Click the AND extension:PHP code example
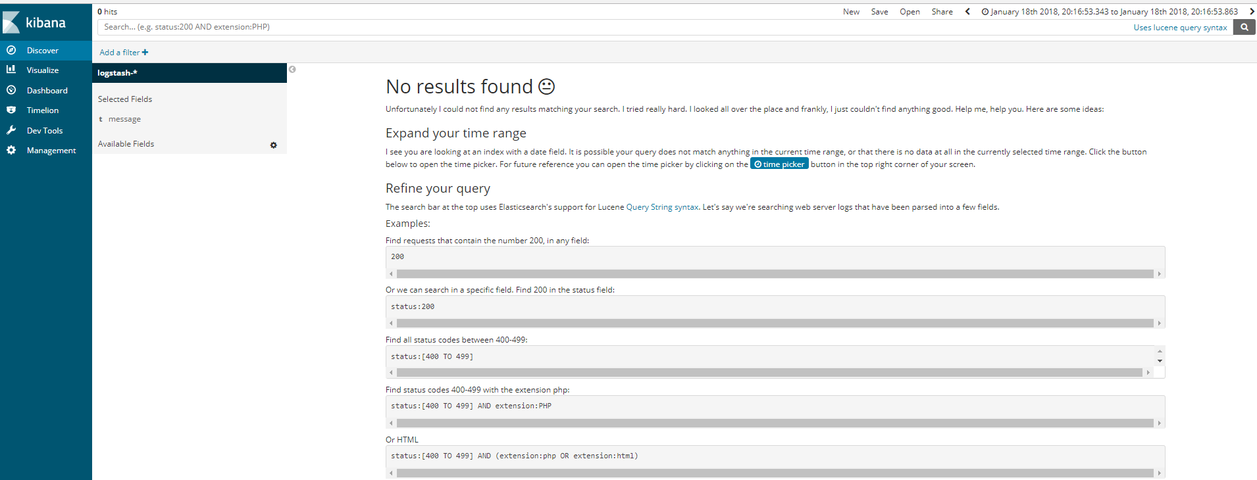 [471, 406]
